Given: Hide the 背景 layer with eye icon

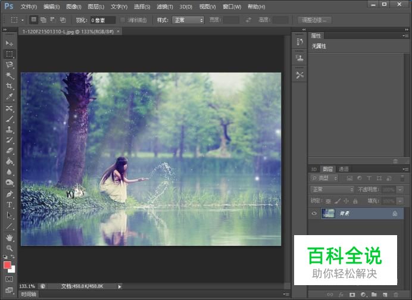Looking at the screenshot, I should (x=314, y=213).
